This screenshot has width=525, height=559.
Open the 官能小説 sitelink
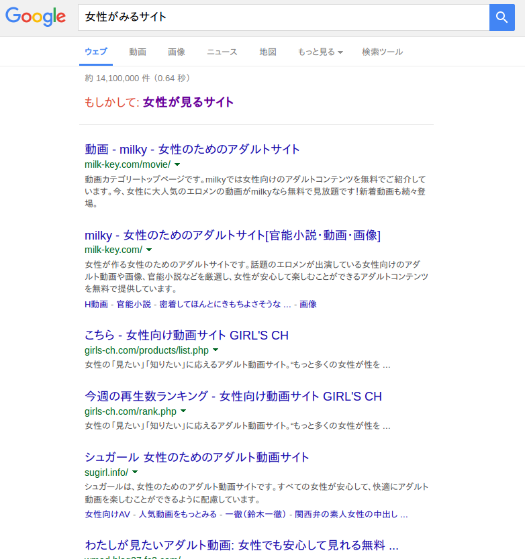coord(134,304)
